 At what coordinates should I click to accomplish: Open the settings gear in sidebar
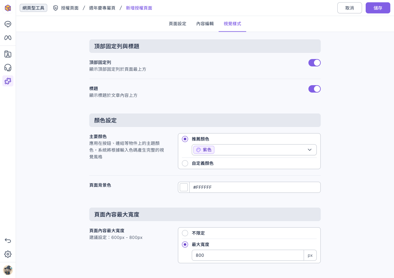(8, 254)
